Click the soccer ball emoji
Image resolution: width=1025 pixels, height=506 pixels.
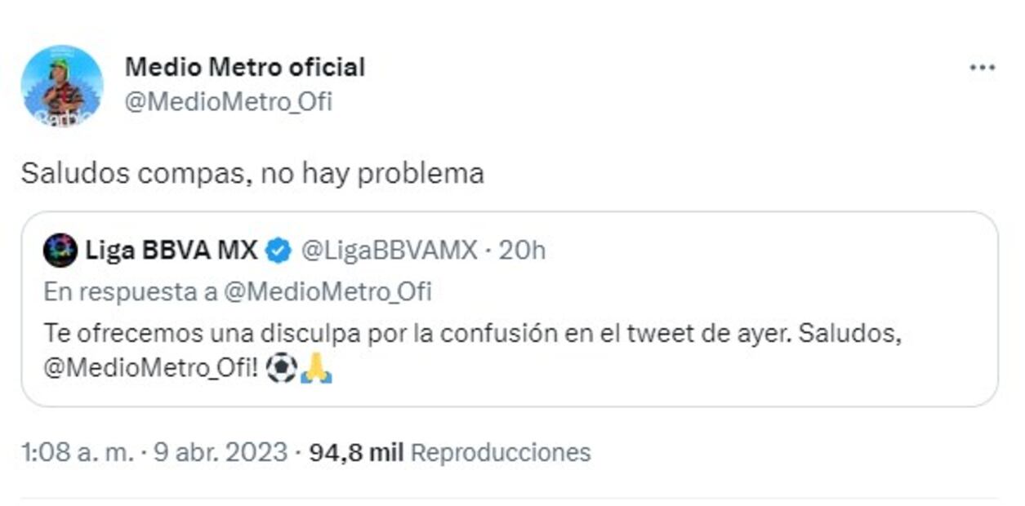[x=282, y=368]
